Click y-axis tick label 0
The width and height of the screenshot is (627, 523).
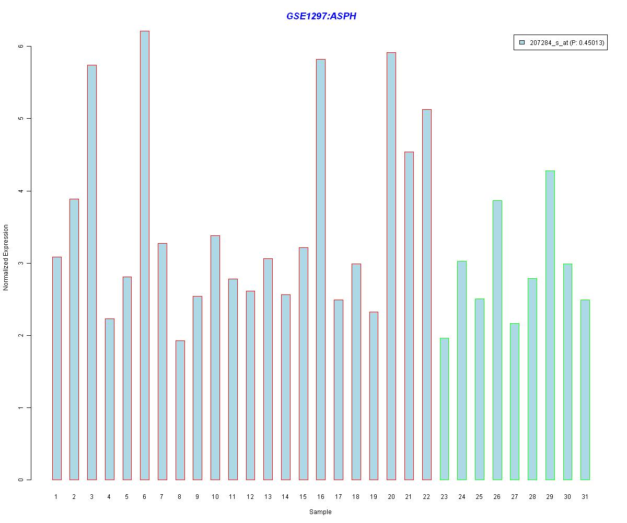pos(21,480)
